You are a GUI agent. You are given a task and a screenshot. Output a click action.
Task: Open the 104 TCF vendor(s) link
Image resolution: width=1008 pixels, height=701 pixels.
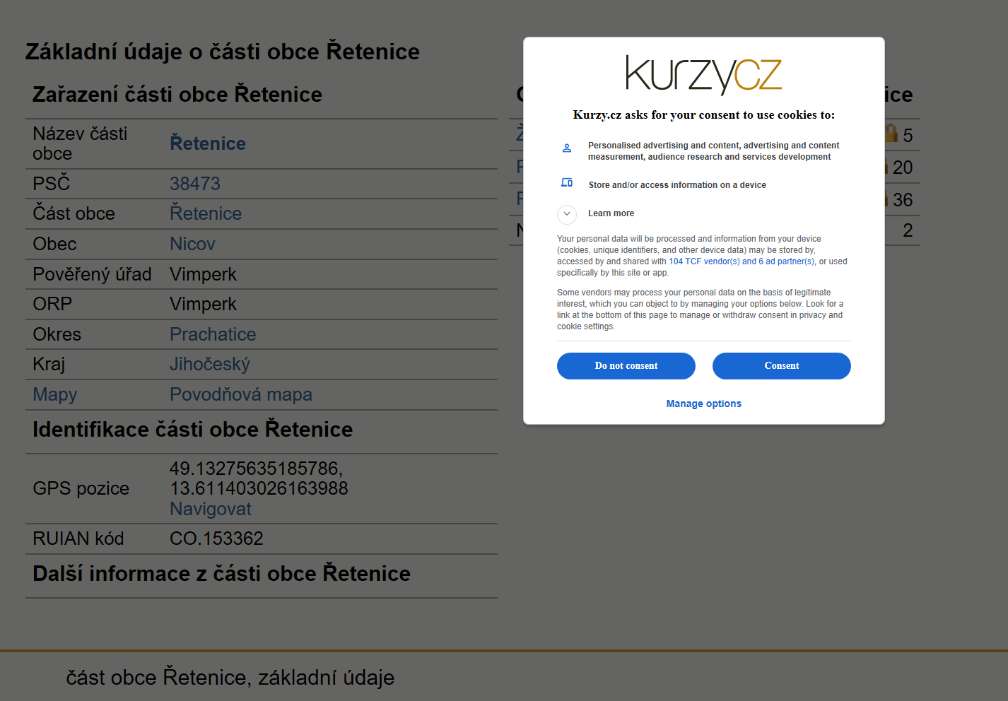coord(704,261)
